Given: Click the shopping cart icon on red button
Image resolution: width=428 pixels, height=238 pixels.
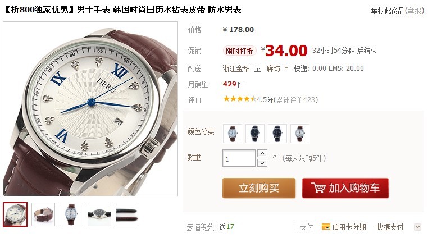Looking at the screenshot, I should point(318,188).
